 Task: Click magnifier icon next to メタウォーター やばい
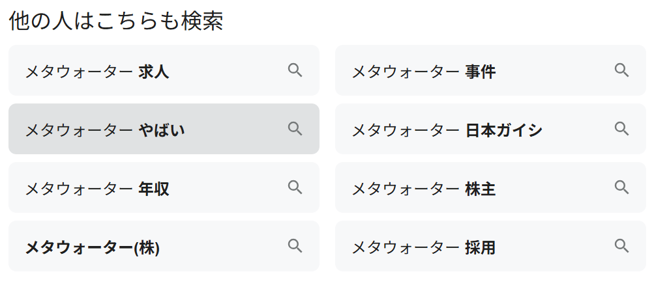click(x=295, y=129)
